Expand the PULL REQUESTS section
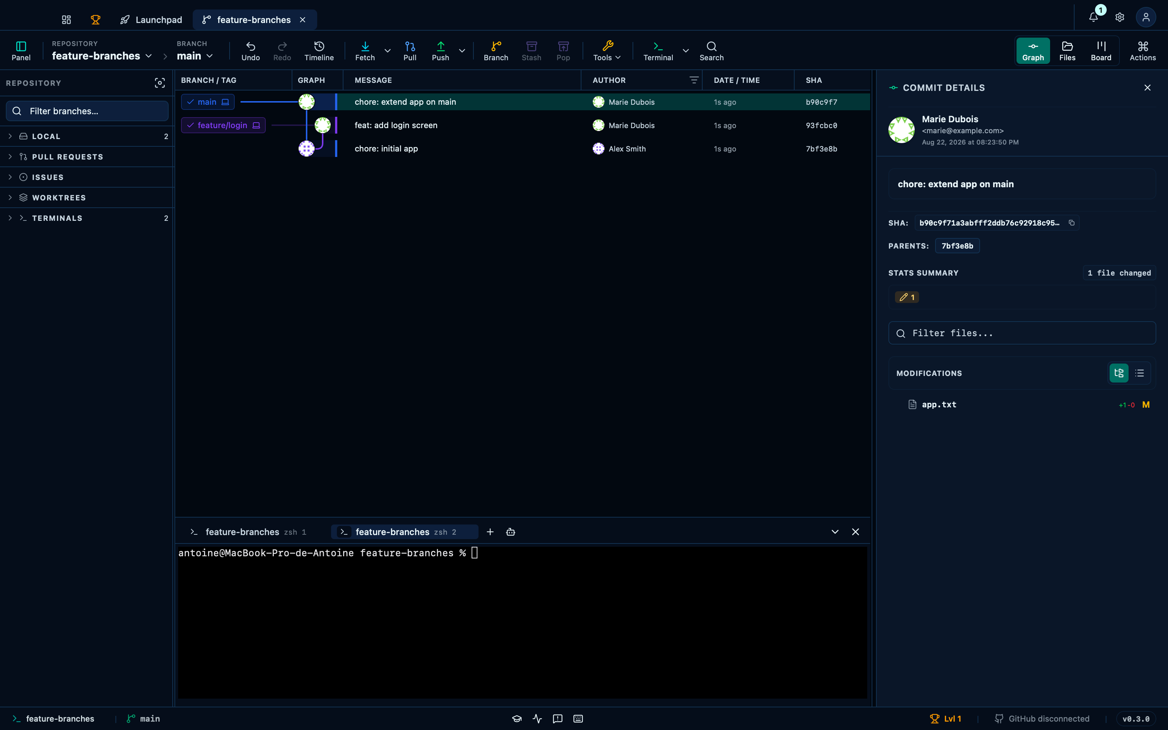The image size is (1168, 730). (x=87, y=157)
